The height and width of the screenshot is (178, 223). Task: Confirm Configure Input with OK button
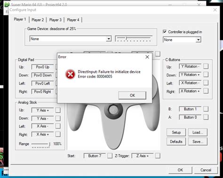click(180, 170)
